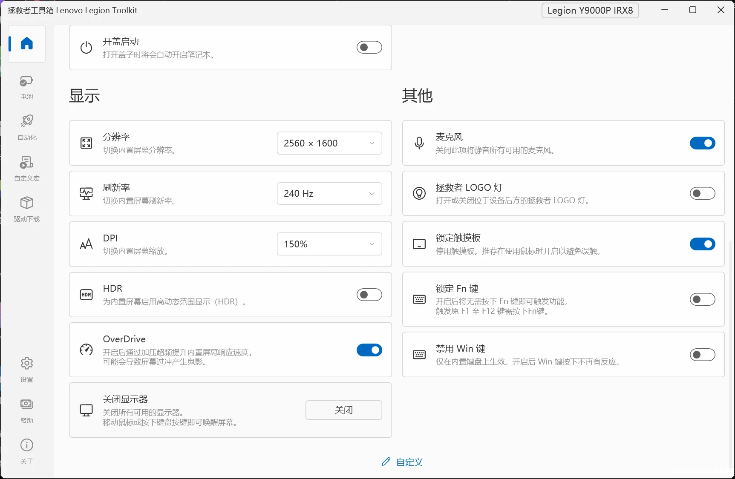Click the 拯救者工具箱 Lenovo Legion Toolkit title

point(72,10)
